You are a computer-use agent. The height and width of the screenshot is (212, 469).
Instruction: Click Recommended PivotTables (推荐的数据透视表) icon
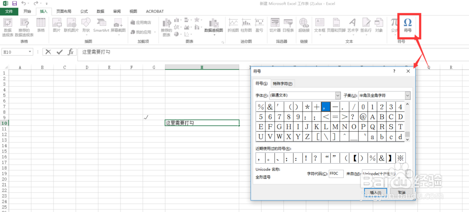[x=24, y=27]
